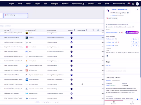Open Todd Lawrence's LinkedIn profile icon

(128, 13)
